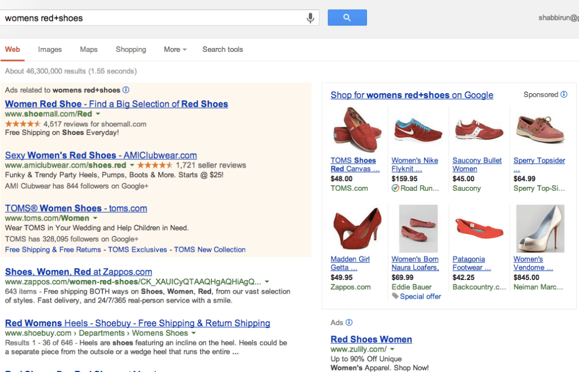Expand arrow next to www.toms.com/Women
Image resolution: width=579 pixels, height=372 pixels.
click(x=95, y=218)
